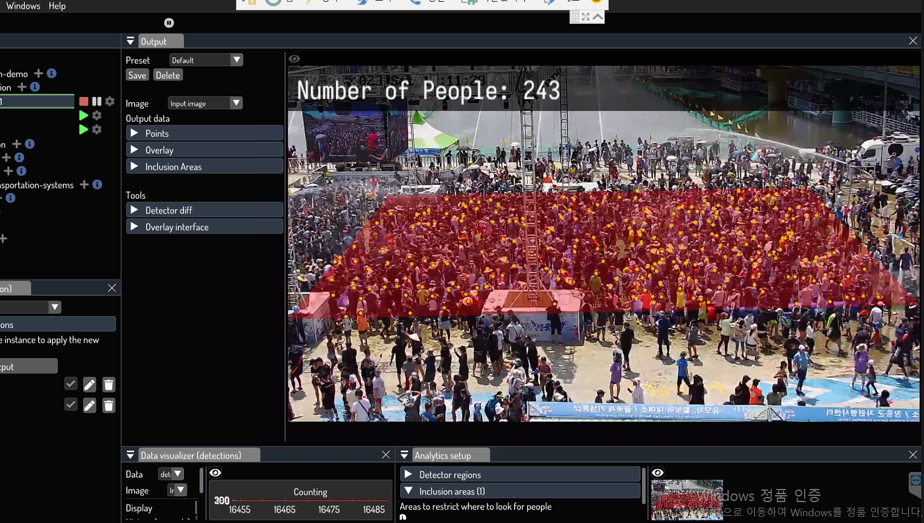Toggle eye icon in Data visualizer
The image size is (924, 523).
pos(215,473)
